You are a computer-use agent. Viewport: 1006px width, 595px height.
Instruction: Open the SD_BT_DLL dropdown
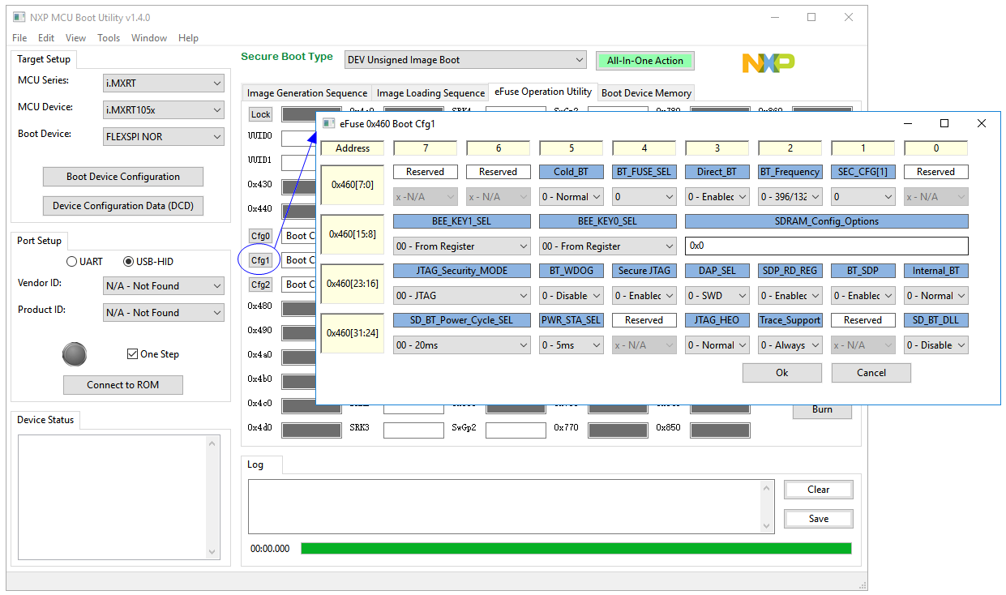point(936,345)
